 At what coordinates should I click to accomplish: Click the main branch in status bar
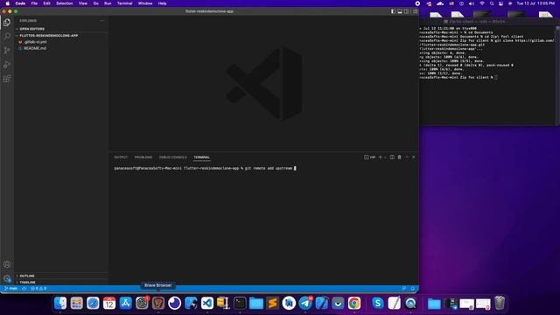point(11,289)
